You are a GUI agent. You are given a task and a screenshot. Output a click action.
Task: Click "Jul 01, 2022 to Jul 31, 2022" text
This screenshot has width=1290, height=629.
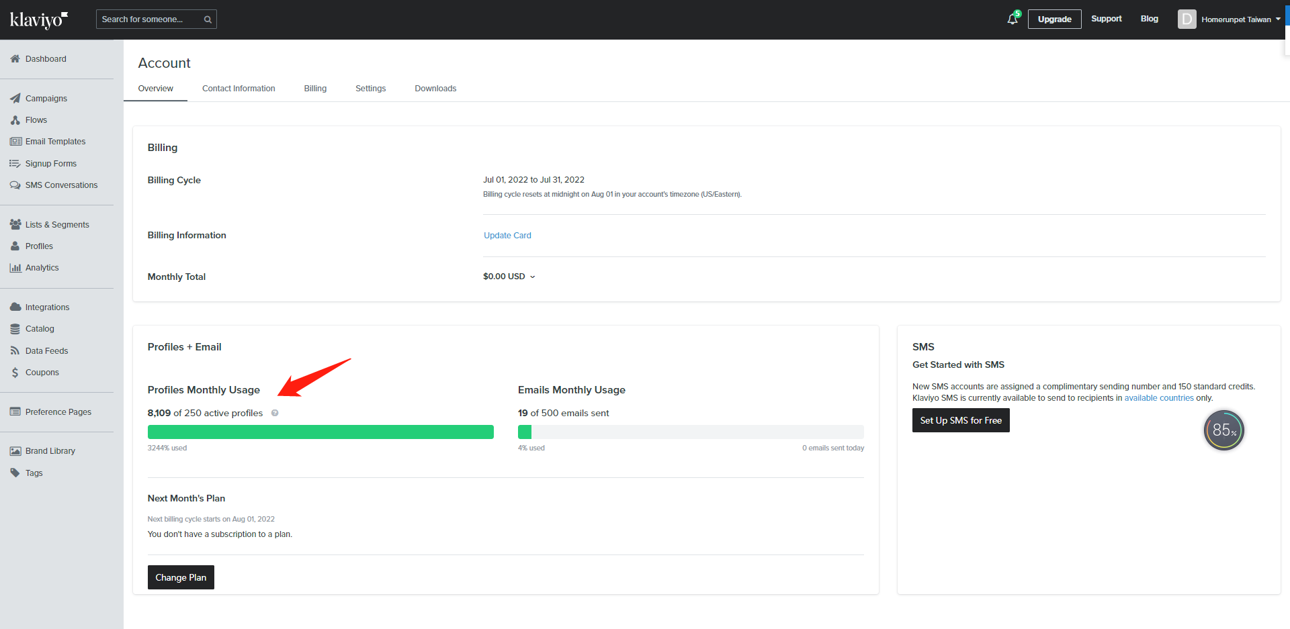click(x=533, y=180)
